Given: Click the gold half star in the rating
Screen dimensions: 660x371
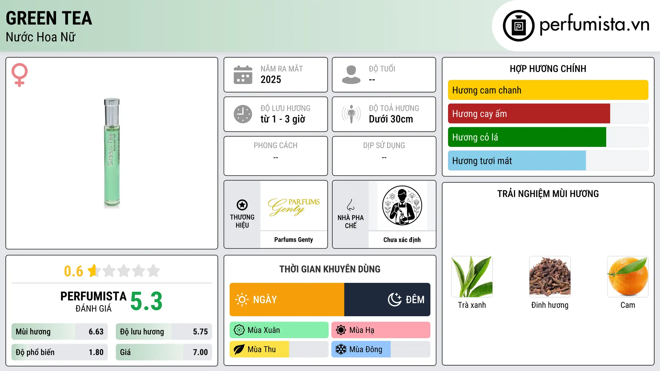Looking at the screenshot, I should pos(93,271).
